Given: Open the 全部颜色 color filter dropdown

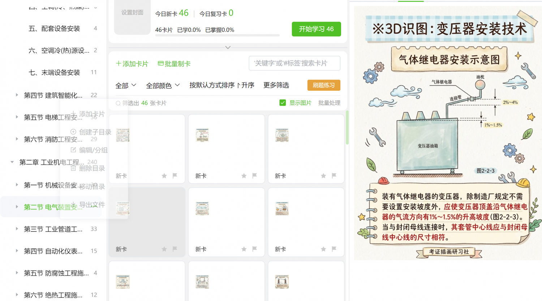Looking at the screenshot, I should tap(163, 85).
